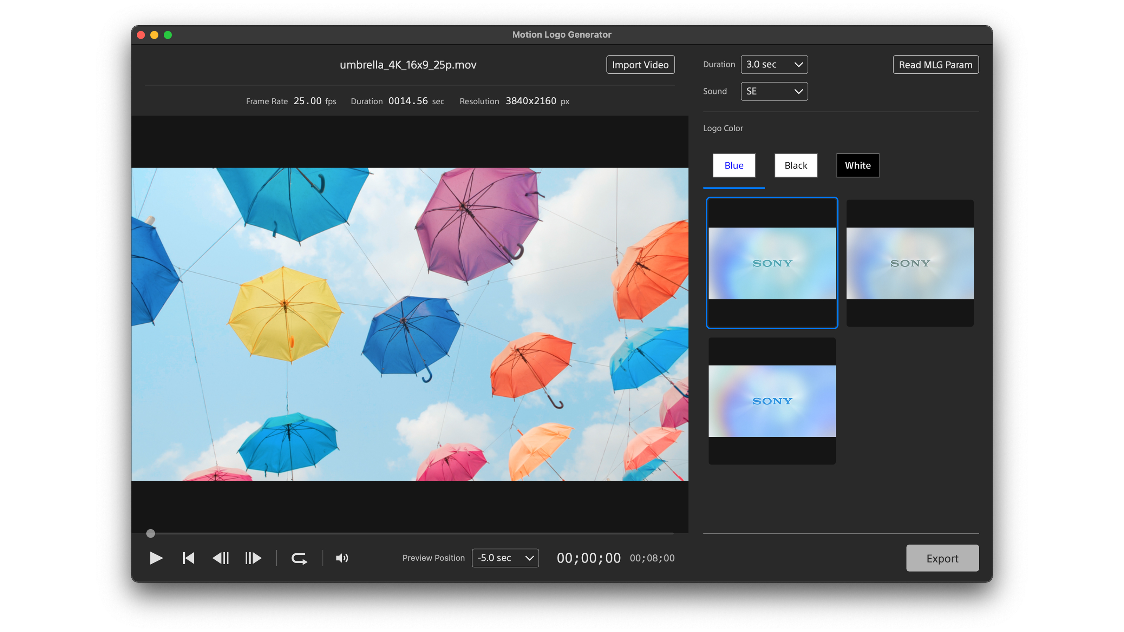The image size is (1124, 632).
Task: Step back one frame
Action: (x=221, y=558)
